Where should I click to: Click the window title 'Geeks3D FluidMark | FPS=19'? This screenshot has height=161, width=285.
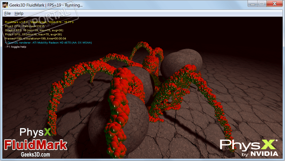46,5
